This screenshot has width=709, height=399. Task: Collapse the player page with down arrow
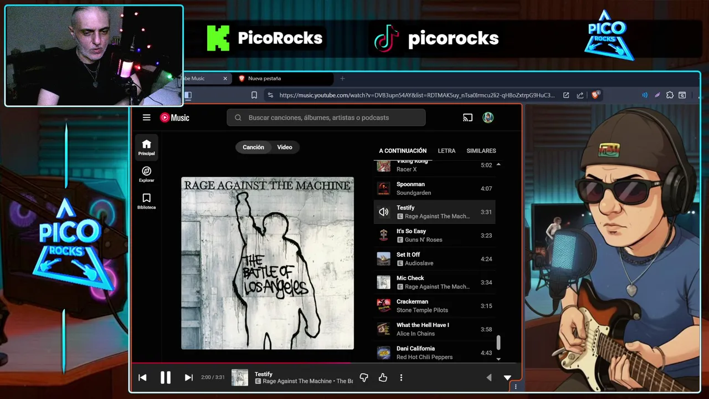507,377
